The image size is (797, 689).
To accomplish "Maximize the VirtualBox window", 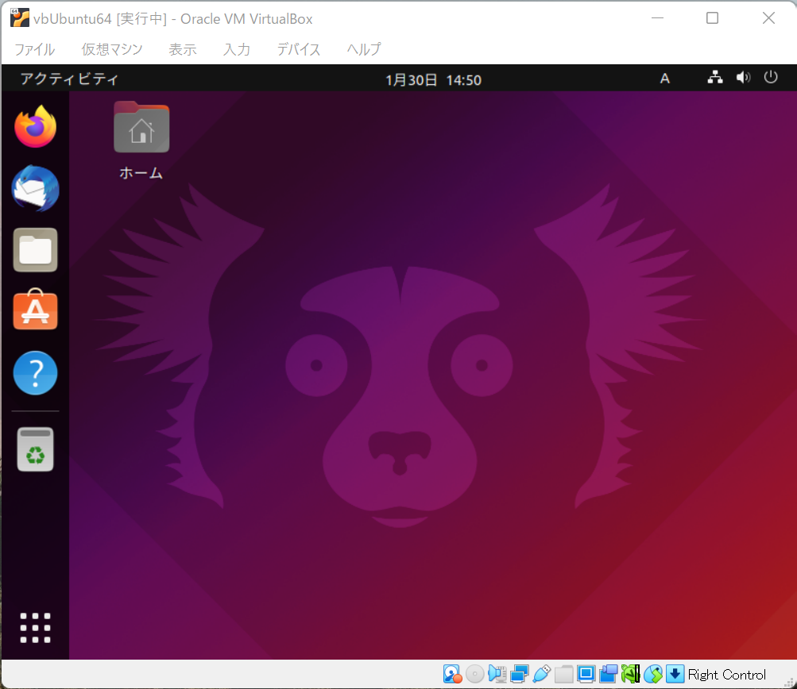I will [x=713, y=18].
